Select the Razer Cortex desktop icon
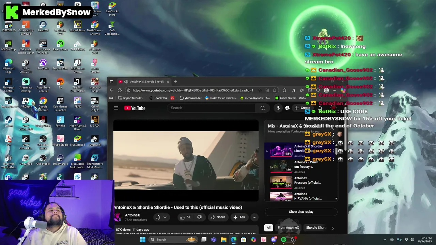 click(60, 46)
